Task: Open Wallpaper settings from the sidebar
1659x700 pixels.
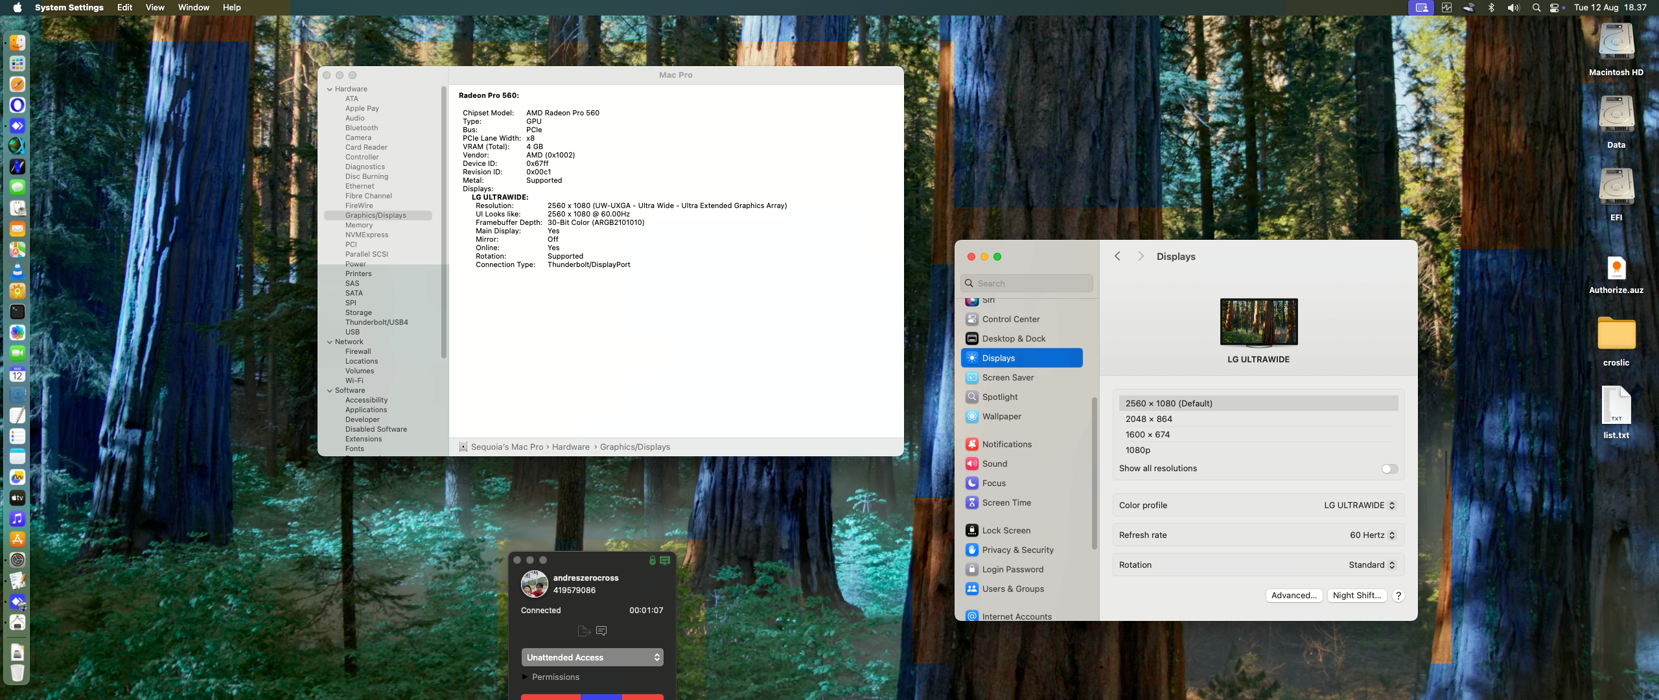Action: 971,416
